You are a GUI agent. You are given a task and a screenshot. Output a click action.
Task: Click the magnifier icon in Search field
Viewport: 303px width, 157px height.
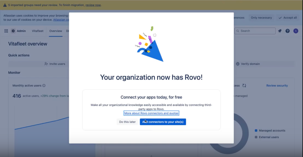(x=238, y=31)
